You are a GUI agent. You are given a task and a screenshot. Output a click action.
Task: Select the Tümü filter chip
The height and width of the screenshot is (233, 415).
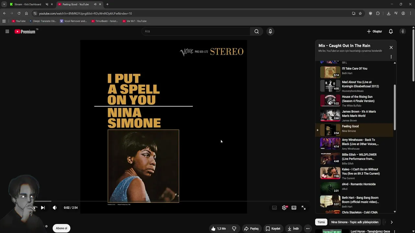tap(321, 222)
